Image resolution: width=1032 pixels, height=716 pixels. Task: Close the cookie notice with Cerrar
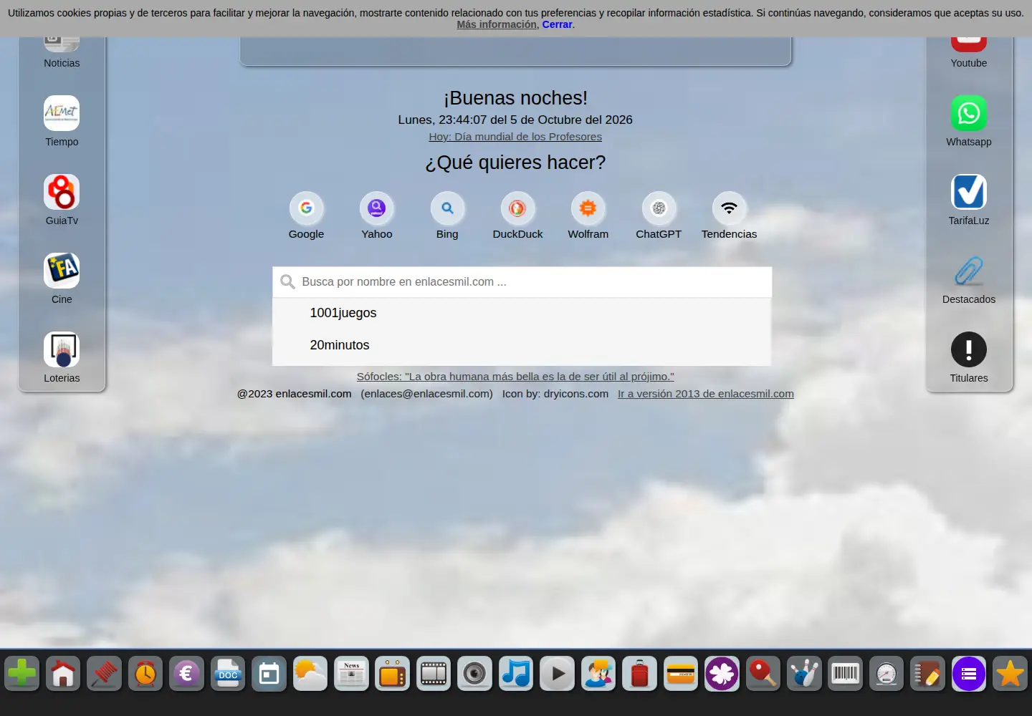557,24
